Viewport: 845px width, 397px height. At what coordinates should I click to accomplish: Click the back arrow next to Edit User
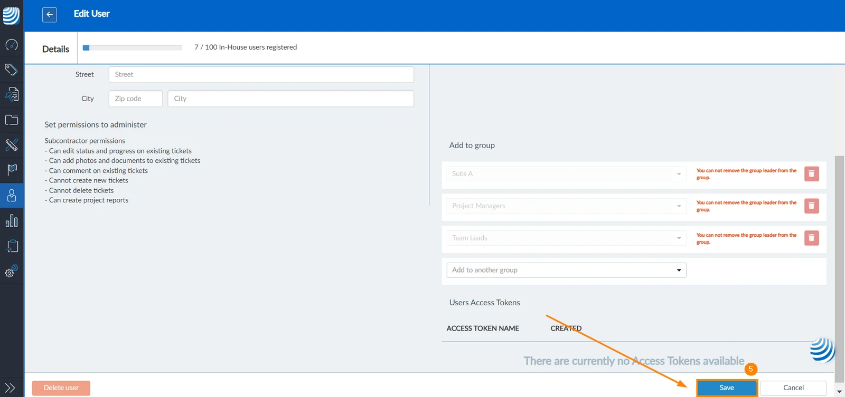49,15
